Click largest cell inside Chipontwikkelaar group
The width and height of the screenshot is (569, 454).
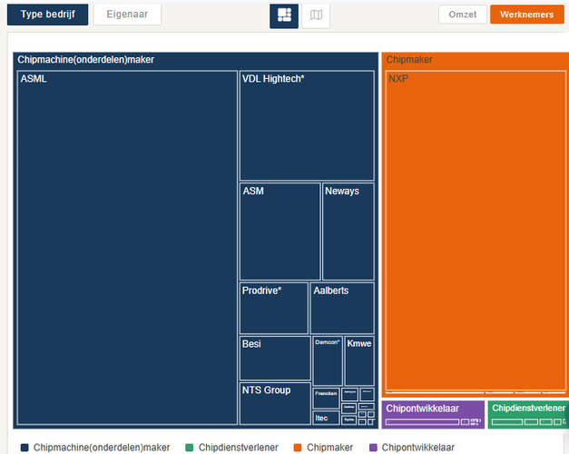point(423,421)
